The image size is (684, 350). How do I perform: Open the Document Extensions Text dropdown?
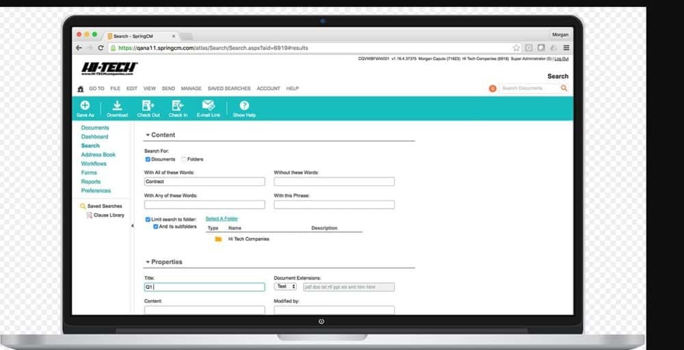click(x=286, y=287)
